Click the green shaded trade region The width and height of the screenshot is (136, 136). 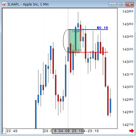click(x=75, y=41)
